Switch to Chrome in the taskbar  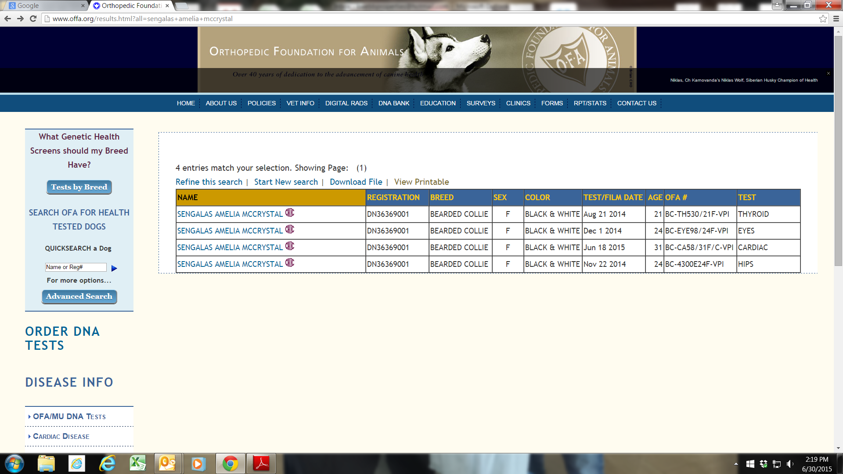[230, 463]
